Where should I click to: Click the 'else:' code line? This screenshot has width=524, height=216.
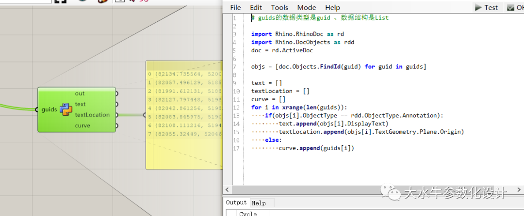pyautogui.click(x=273, y=140)
